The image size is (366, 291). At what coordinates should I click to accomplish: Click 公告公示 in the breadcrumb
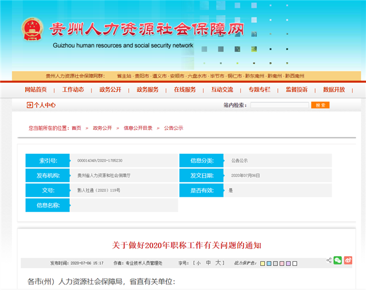173,128
